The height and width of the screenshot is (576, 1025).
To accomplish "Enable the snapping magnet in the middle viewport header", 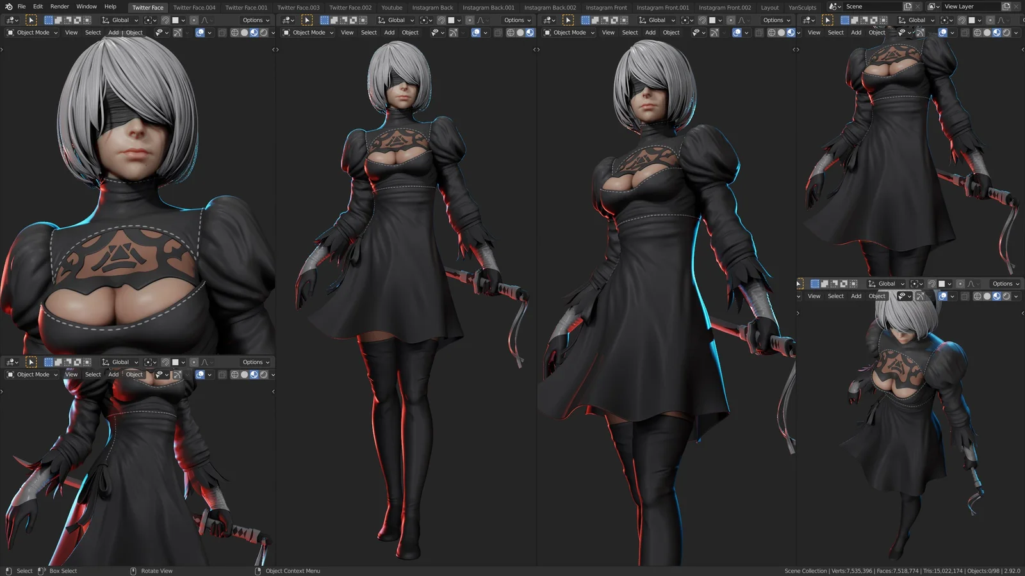I will pyautogui.click(x=441, y=20).
